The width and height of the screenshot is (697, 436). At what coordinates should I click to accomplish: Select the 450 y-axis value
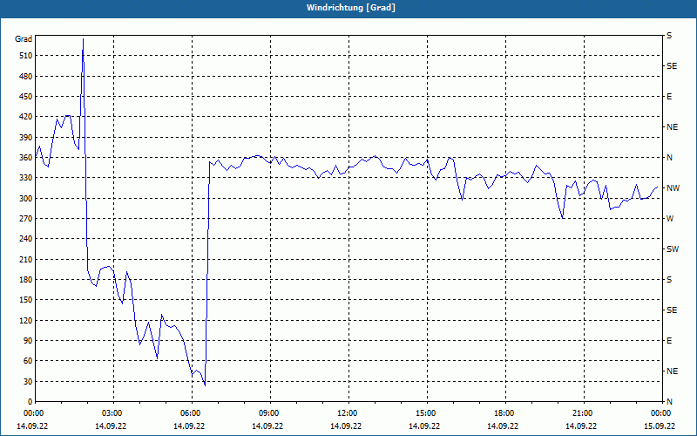click(26, 97)
